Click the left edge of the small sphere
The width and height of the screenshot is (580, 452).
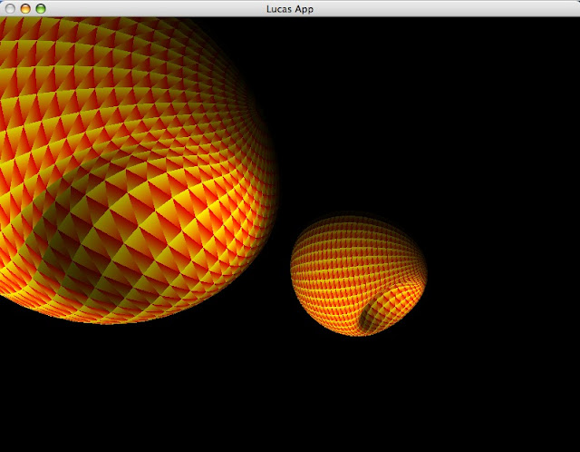[x=293, y=268]
